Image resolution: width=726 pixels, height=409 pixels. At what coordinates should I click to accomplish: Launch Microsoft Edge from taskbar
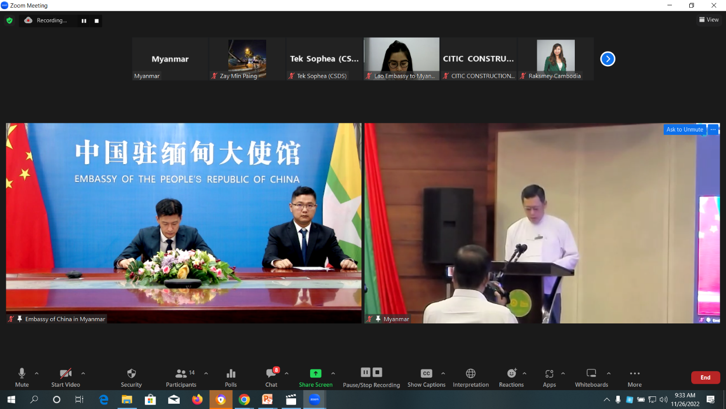coord(103,399)
